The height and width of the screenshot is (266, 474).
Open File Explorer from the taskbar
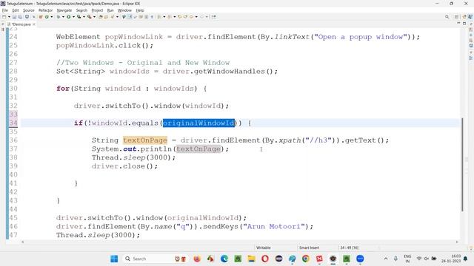click(x=251, y=259)
